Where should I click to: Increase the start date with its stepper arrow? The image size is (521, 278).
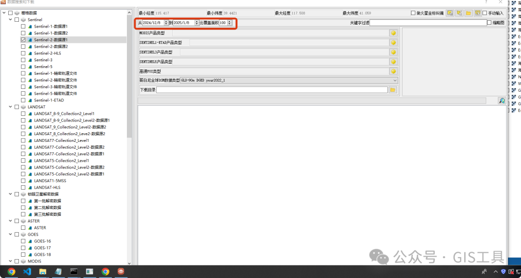point(166,21)
